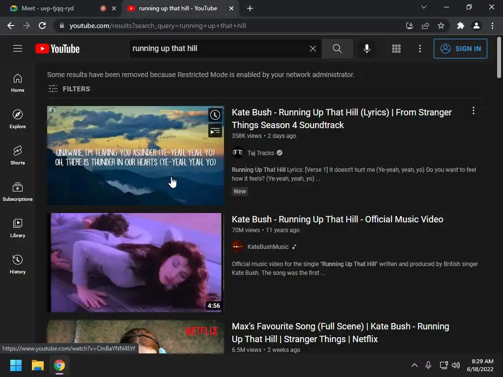This screenshot has width=503, height=377.
Task: Open File Explorer from the taskbar
Action: 37,365
